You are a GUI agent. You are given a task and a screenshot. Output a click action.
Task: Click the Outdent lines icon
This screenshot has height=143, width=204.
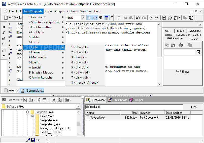tap(157, 18)
